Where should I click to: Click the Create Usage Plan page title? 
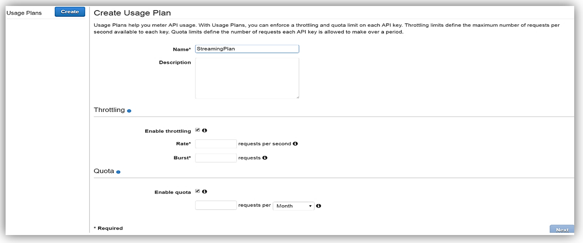click(x=132, y=13)
